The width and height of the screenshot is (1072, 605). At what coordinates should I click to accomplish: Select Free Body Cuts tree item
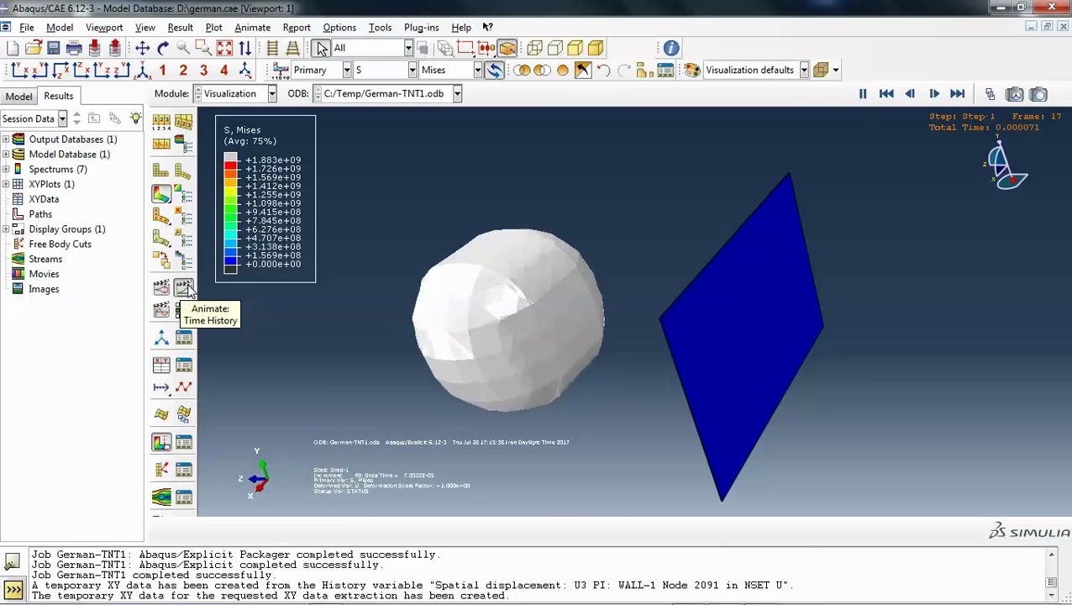point(60,245)
